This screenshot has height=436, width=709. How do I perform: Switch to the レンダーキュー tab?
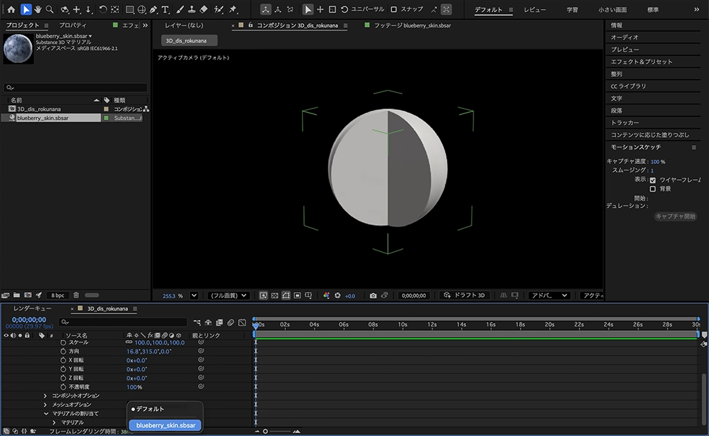[x=33, y=309]
